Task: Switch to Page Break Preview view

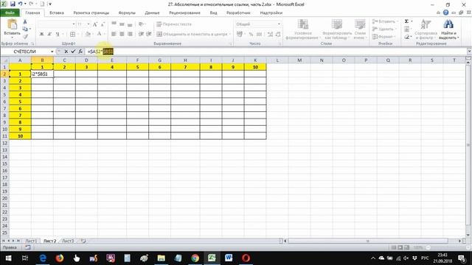Action: [x=406, y=247]
